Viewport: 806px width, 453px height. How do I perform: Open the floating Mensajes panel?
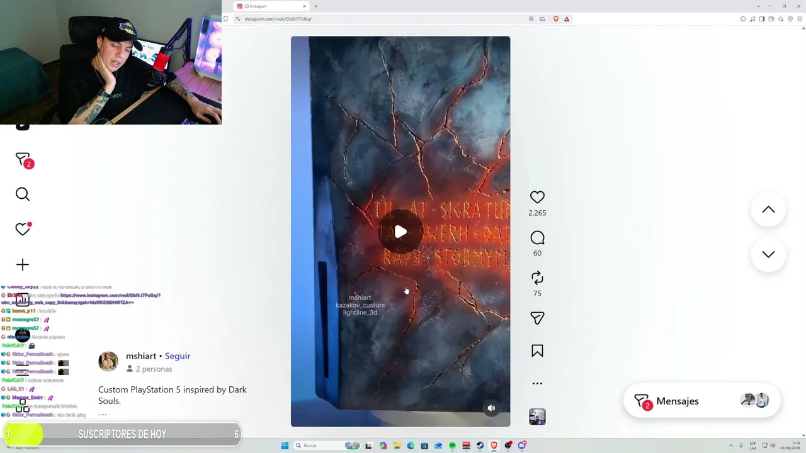tap(701, 401)
